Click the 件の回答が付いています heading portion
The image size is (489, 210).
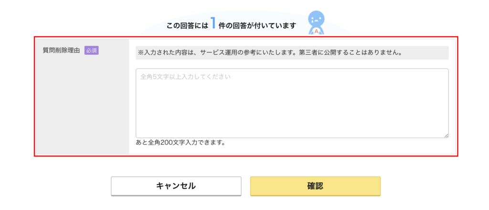(257, 26)
